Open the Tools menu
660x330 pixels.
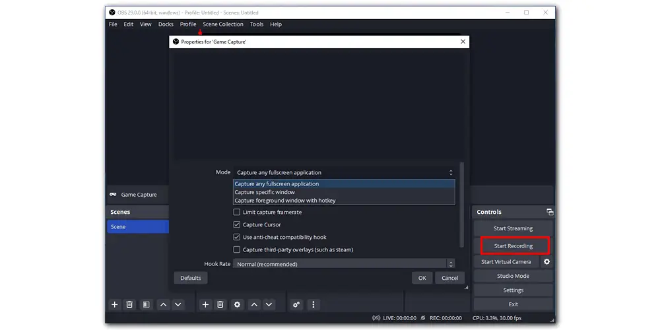pos(257,24)
